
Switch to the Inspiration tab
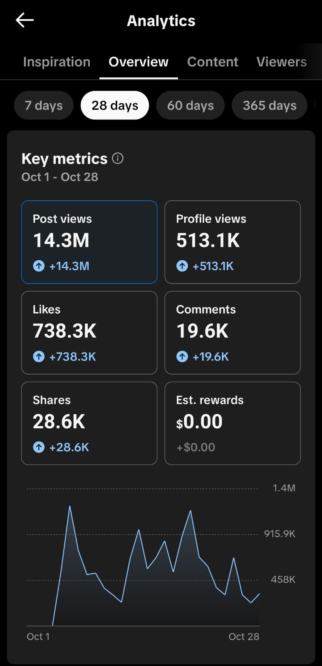point(57,62)
